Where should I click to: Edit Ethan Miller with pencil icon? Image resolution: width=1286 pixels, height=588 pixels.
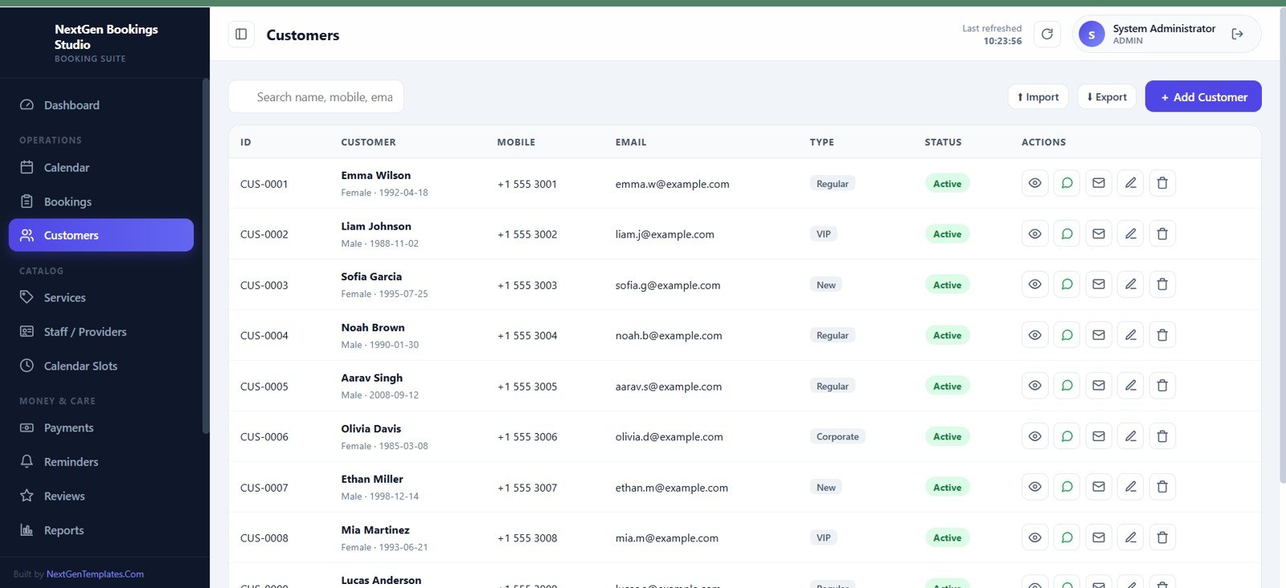(x=1130, y=487)
